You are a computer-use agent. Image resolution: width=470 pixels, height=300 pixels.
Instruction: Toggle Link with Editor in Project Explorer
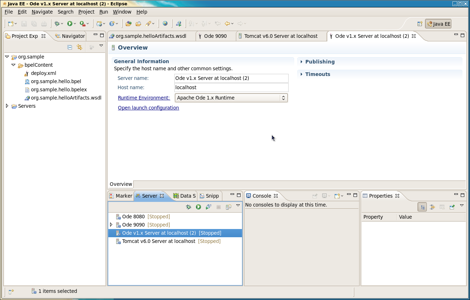[x=80, y=47]
